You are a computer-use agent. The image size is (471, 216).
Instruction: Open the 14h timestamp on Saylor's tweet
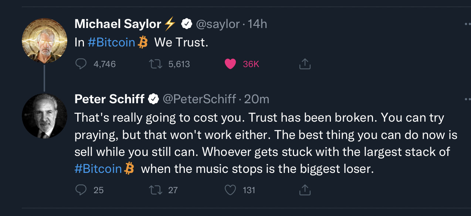pyautogui.click(x=257, y=24)
